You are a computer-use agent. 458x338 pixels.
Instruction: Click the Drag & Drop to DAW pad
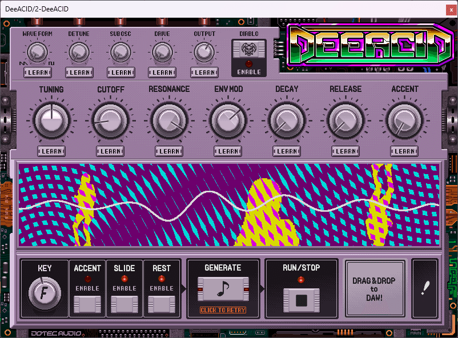click(x=375, y=289)
